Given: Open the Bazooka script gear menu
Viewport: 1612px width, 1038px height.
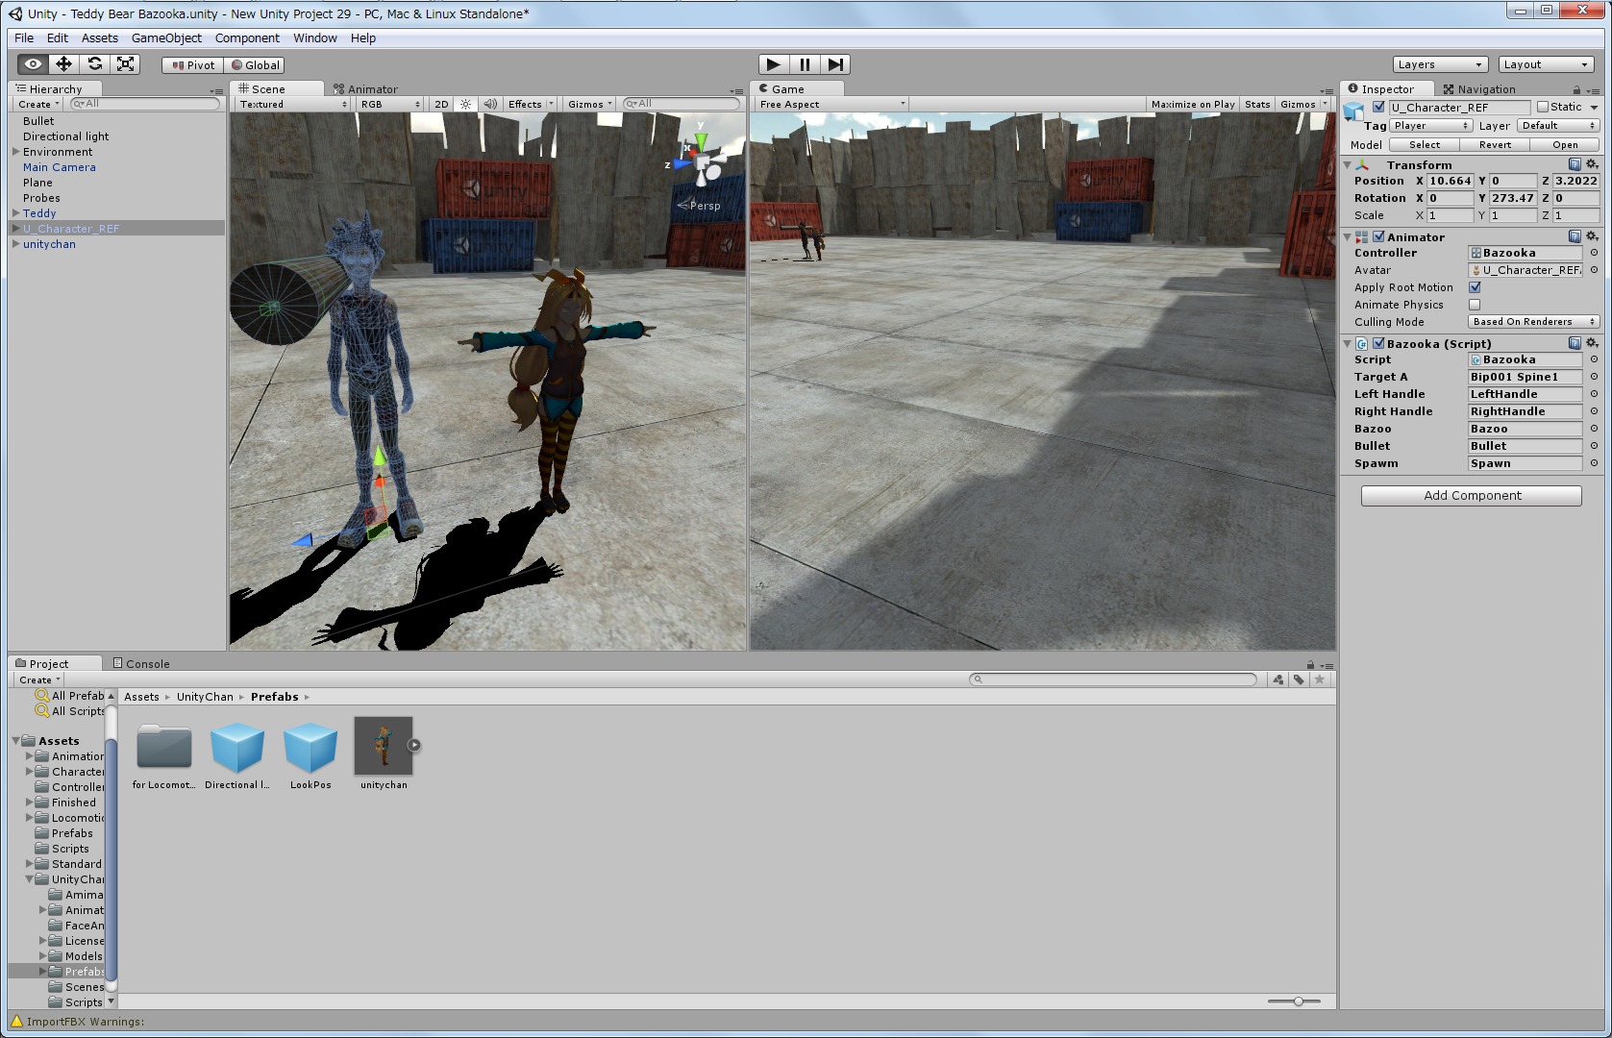Looking at the screenshot, I should (1592, 343).
